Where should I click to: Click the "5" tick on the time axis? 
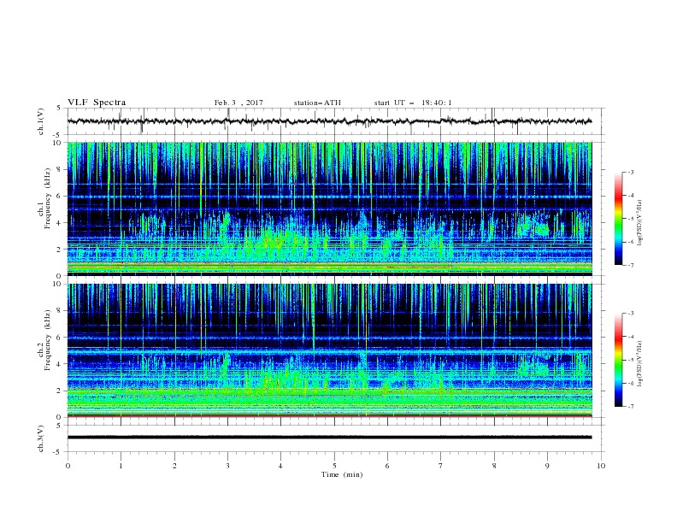coord(334,466)
